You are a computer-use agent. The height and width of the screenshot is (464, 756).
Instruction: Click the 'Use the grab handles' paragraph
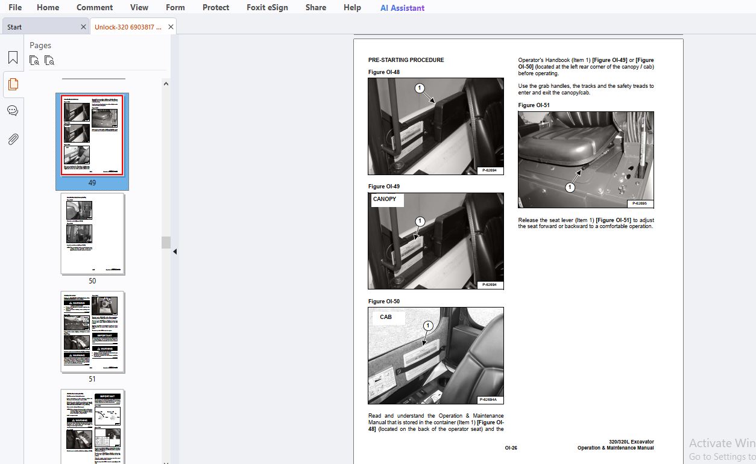click(586, 89)
